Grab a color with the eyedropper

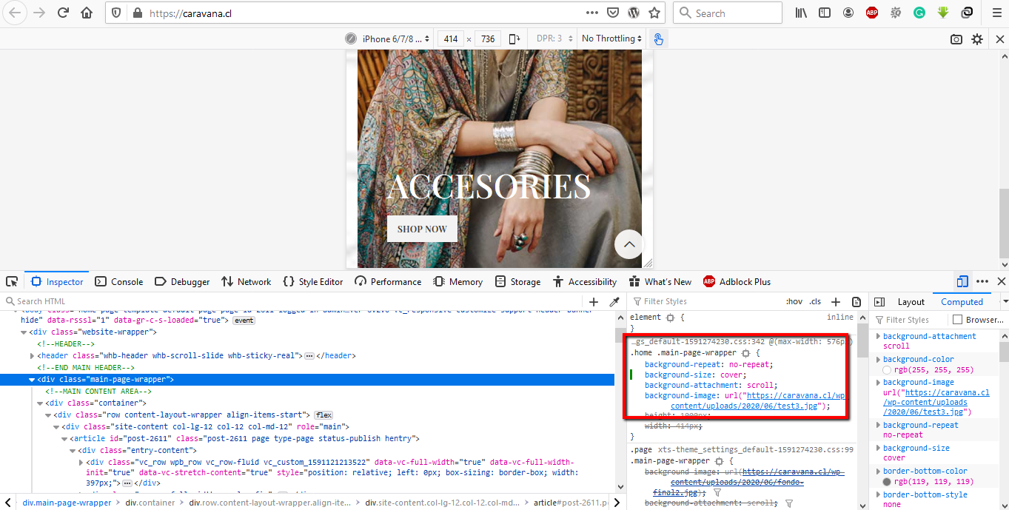tap(614, 301)
